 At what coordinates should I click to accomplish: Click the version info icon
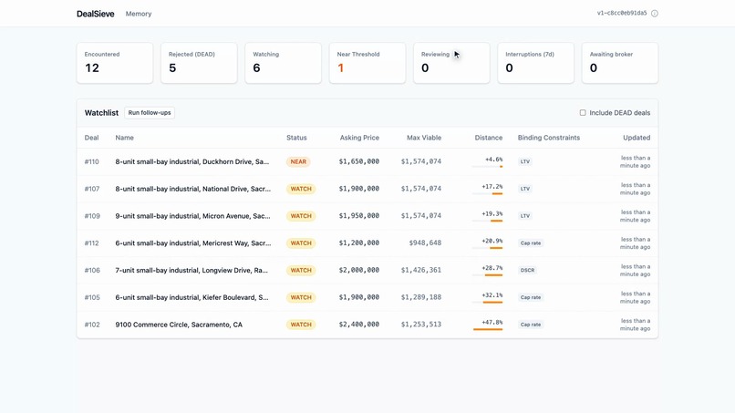click(x=655, y=14)
